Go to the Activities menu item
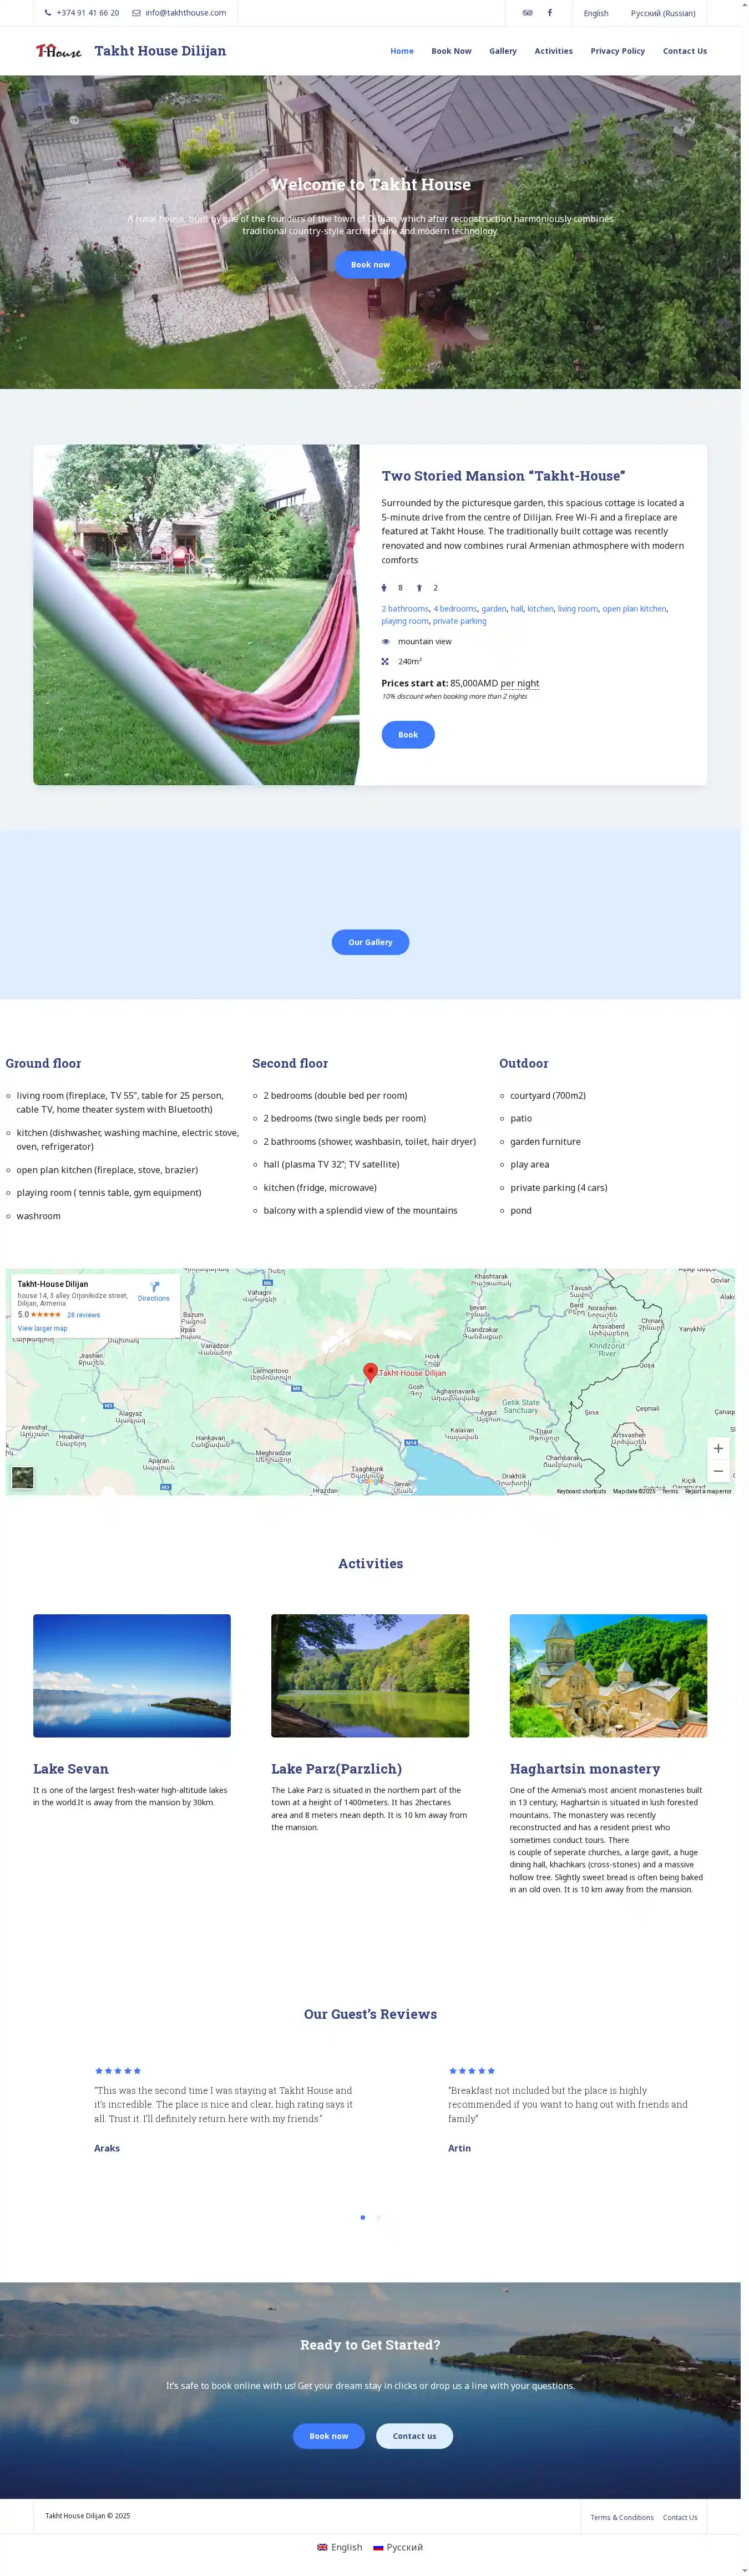This screenshot has height=2576, width=749. pyautogui.click(x=553, y=51)
